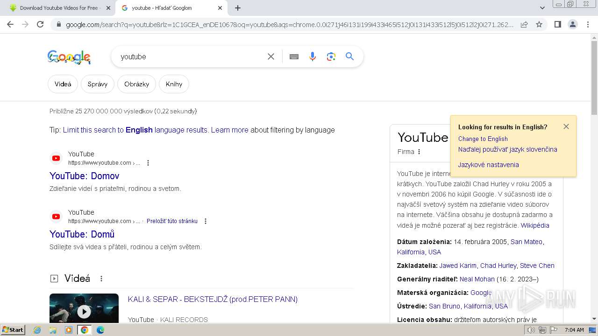598x336 pixels.
Task: Filter results by Knihy
Action: [x=174, y=84]
